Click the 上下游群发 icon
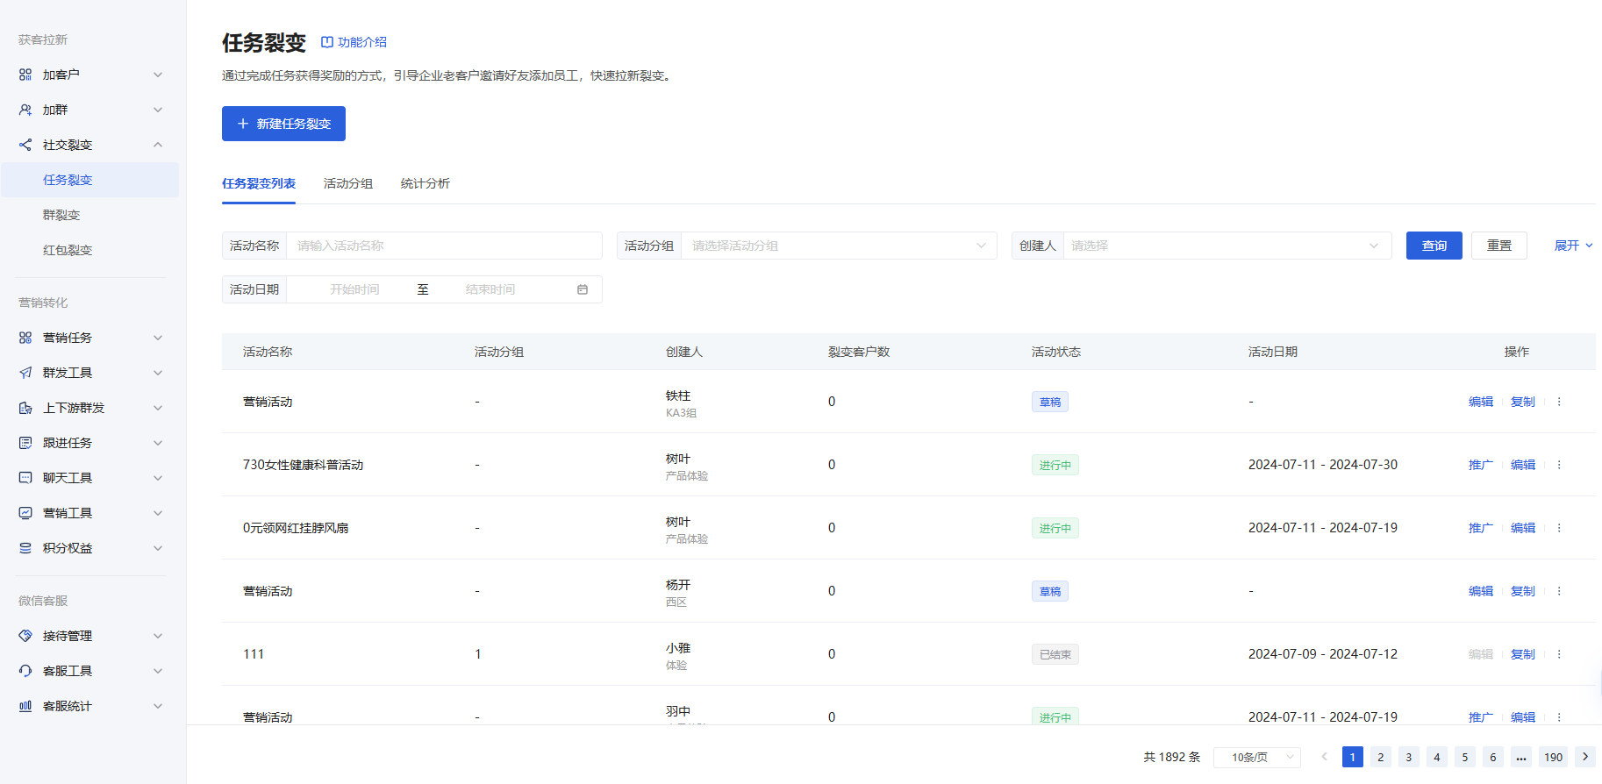 pyautogui.click(x=25, y=408)
